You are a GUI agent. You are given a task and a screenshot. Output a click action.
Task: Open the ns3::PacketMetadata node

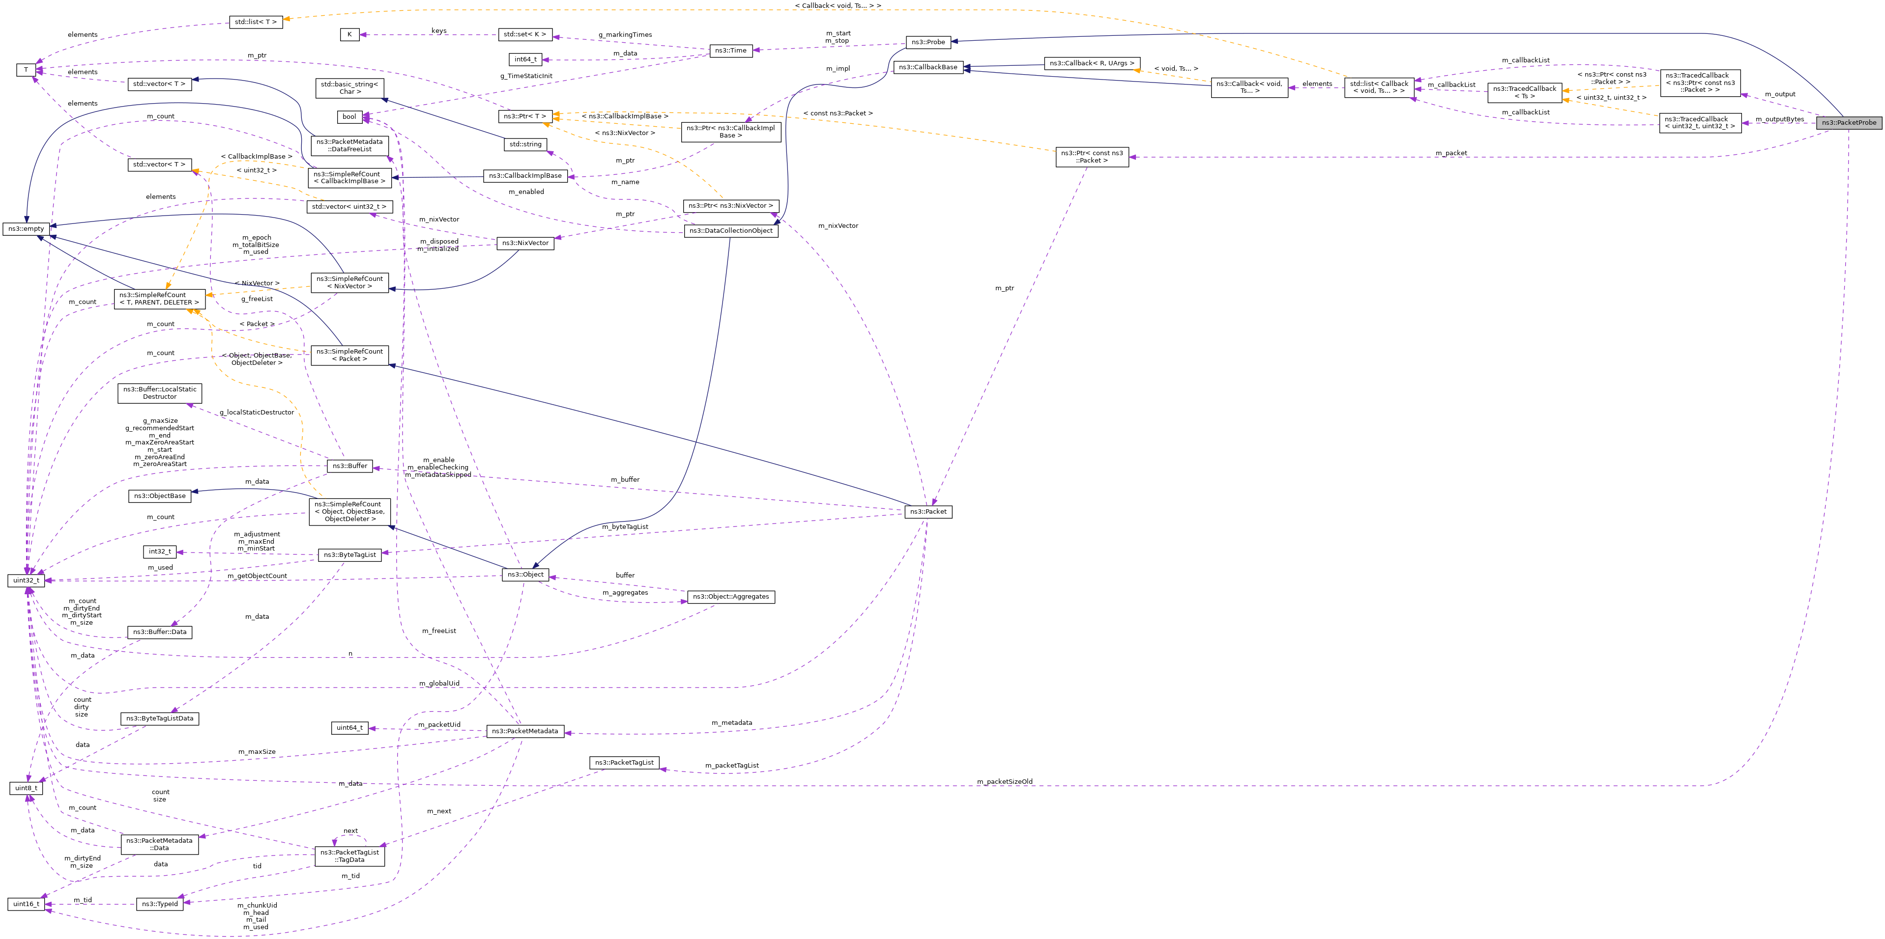point(524,731)
